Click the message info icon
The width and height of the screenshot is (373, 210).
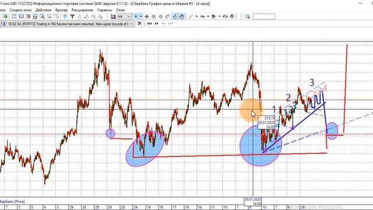pos(4,24)
